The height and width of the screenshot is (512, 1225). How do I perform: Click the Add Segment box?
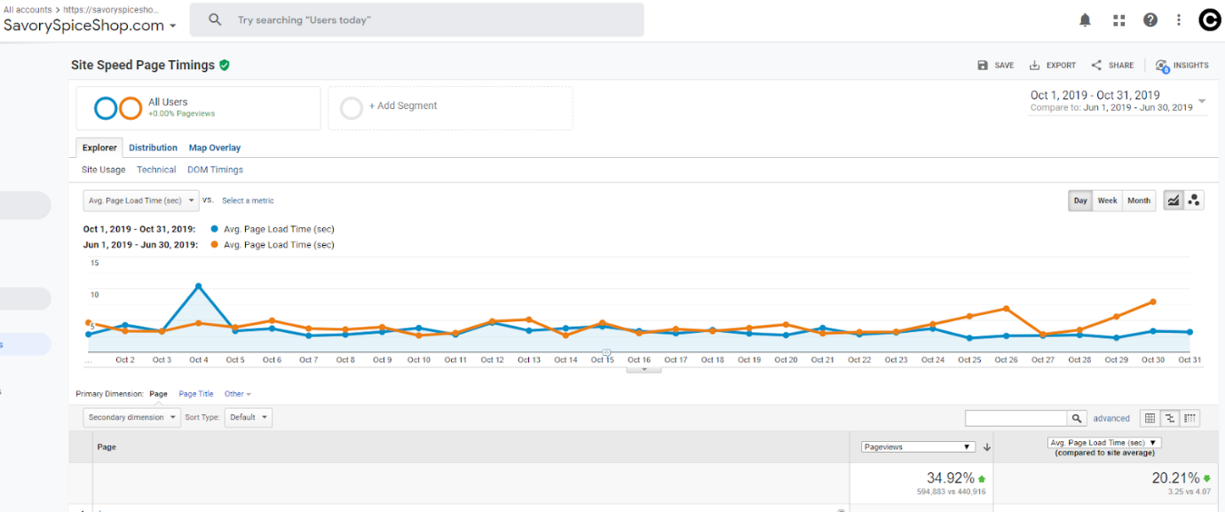[x=450, y=107]
